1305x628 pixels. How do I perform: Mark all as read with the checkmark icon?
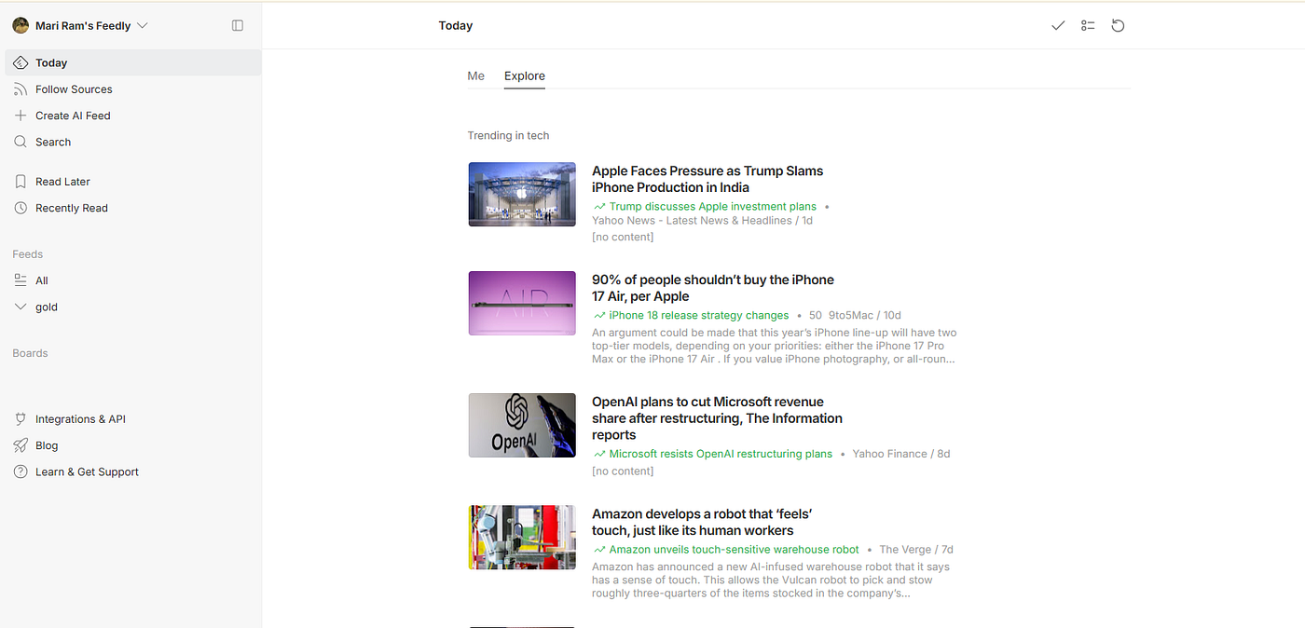click(x=1058, y=26)
